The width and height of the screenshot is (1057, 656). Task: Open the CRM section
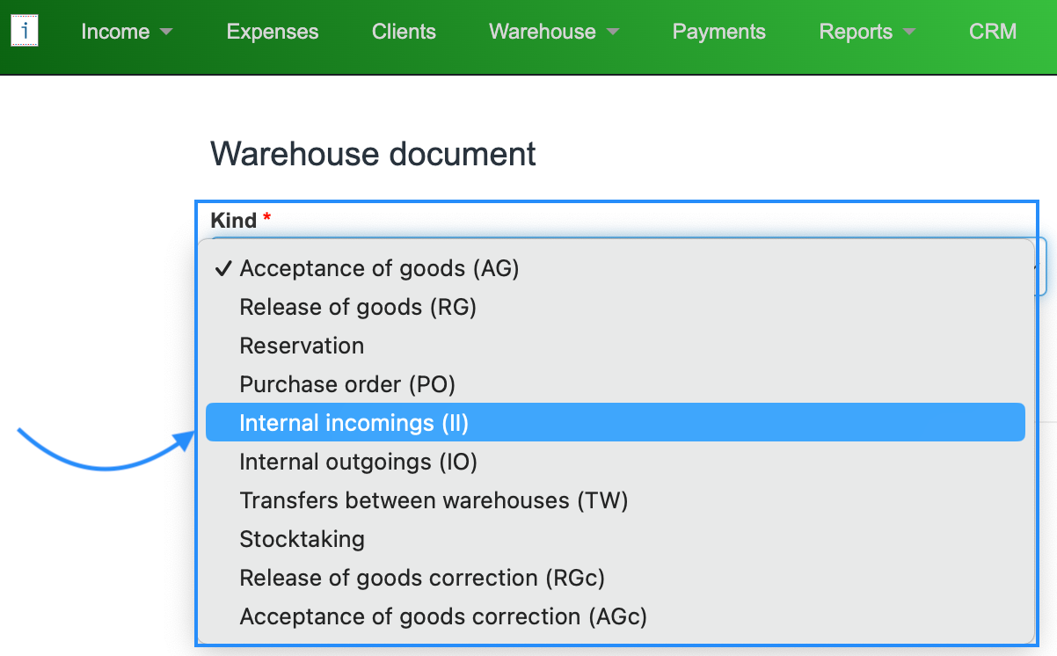pos(993,32)
